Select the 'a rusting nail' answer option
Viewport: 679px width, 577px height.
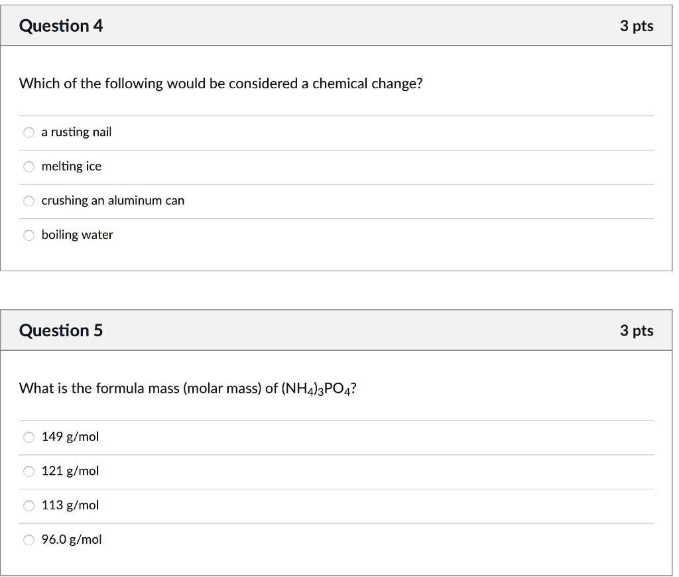(x=29, y=132)
